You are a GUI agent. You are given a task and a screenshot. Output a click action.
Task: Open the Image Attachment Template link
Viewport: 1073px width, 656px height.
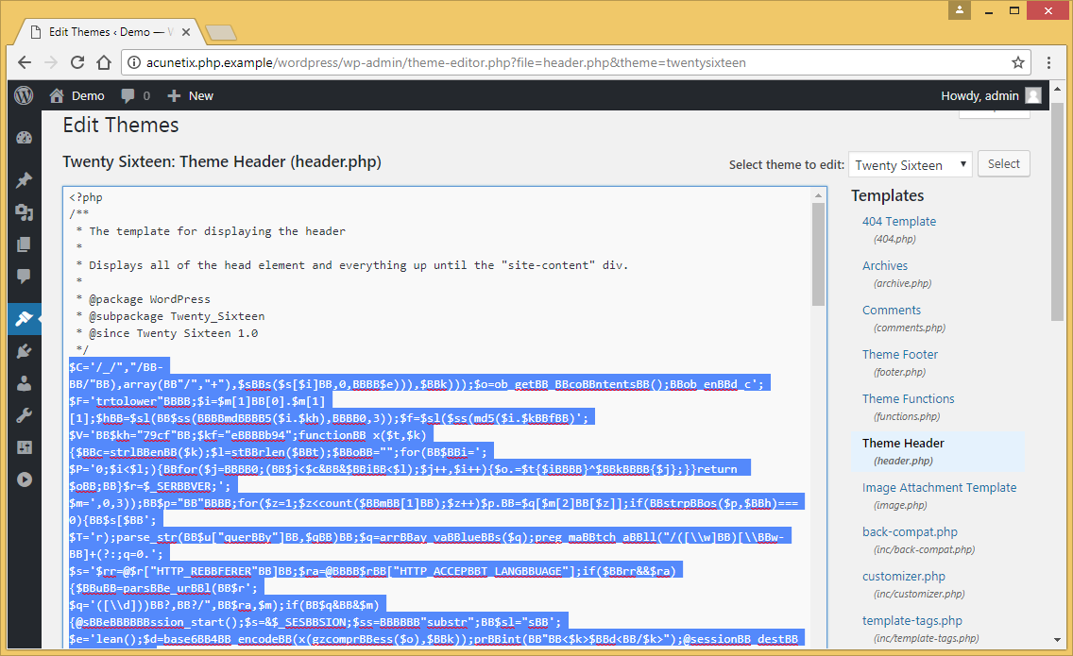[x=939, y=488]
